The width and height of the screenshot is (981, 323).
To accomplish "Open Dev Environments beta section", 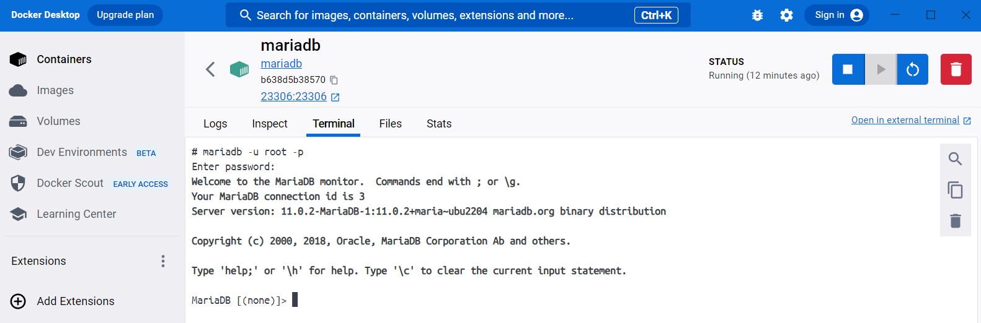I will pyautogui.click(x=82, y=152).
